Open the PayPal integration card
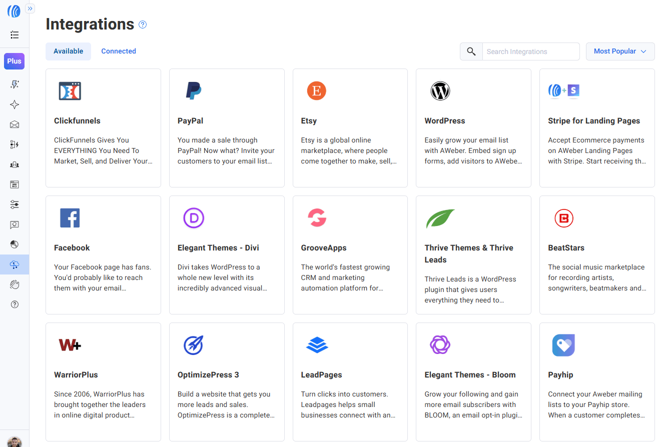 click(x=227, y=128)
